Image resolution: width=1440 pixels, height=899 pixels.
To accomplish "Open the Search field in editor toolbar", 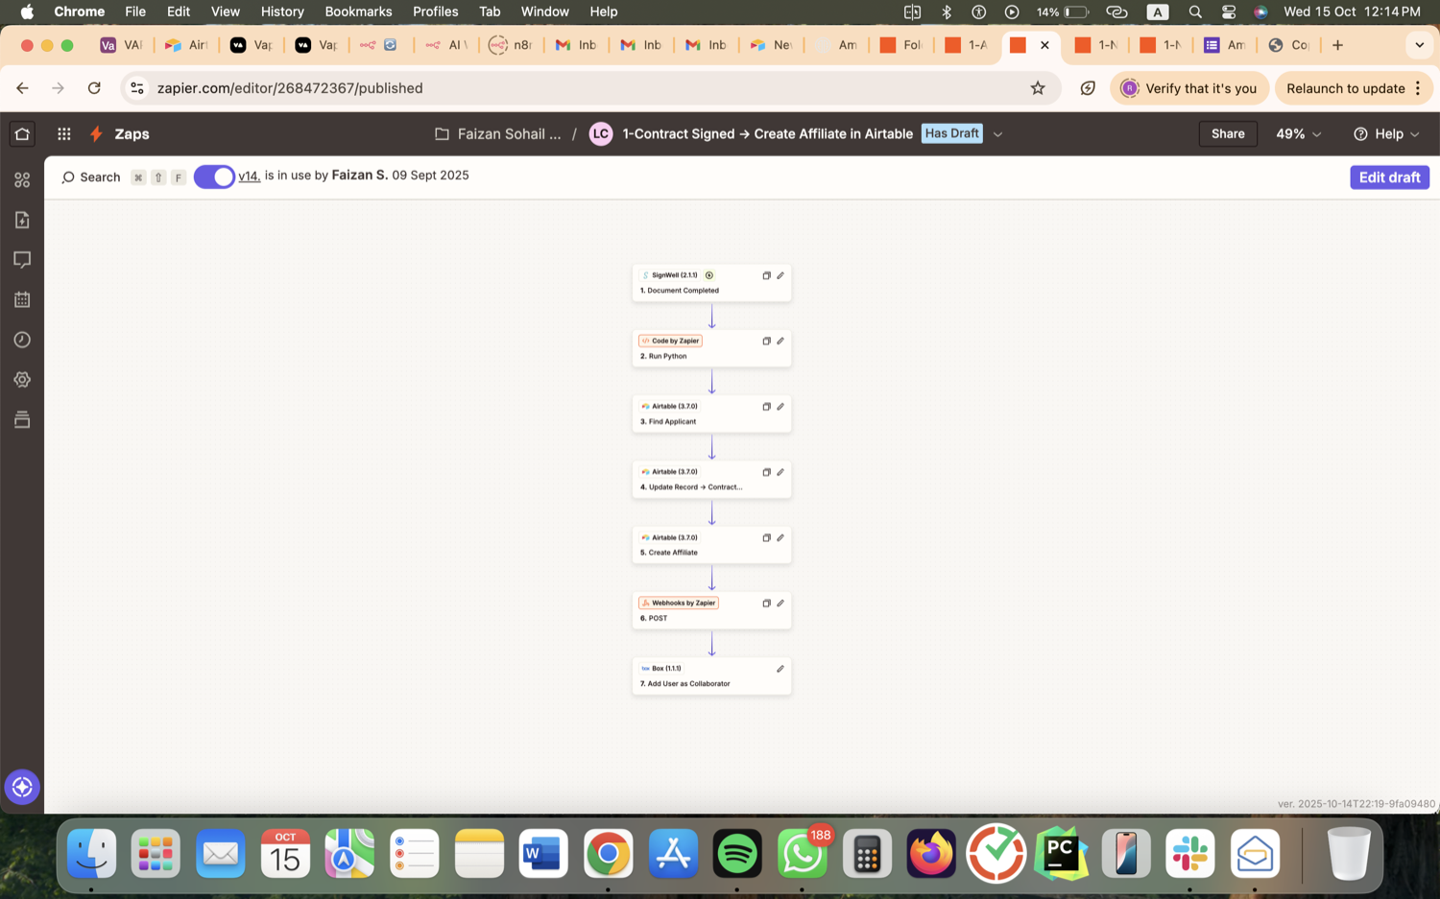I will pos(91,177).
